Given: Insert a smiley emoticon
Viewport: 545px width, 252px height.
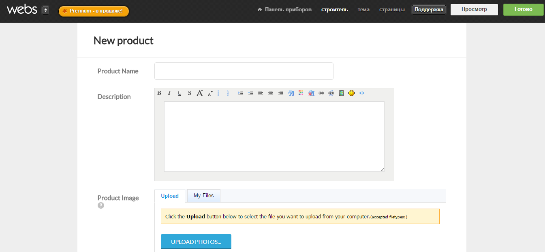Looking at the screenshot, I should tap(352, 93).
